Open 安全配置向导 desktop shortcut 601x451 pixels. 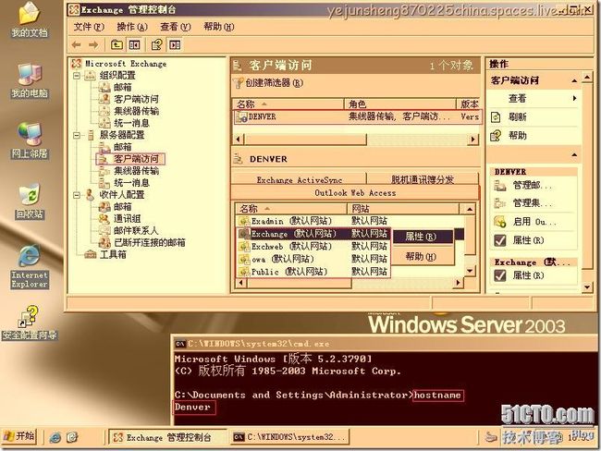tap(30, 323)
